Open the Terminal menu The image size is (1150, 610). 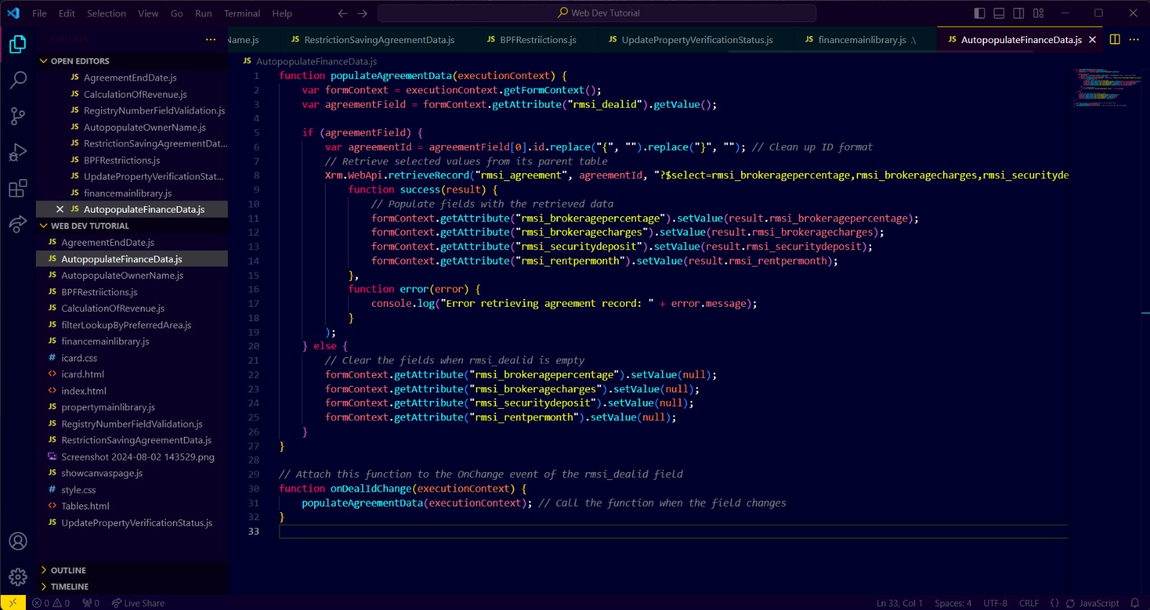[x=241, y=13]
